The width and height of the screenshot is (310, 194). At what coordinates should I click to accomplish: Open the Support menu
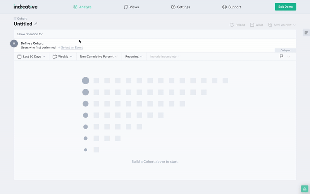(231, 7)
